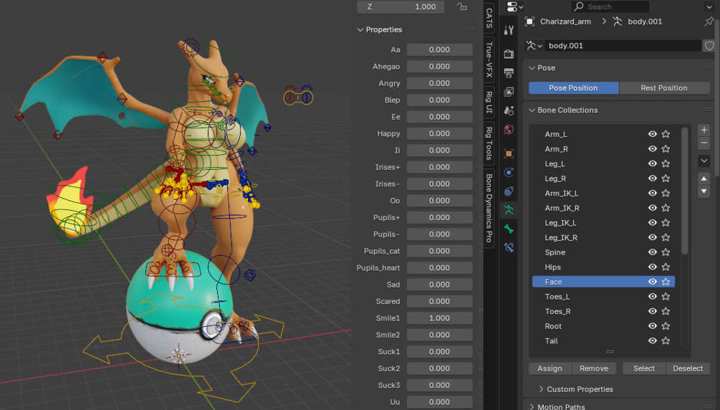Click the Charizard_arm object breadcrumb icon
Viewport: 720px width, 410px height.
[529, 22]
